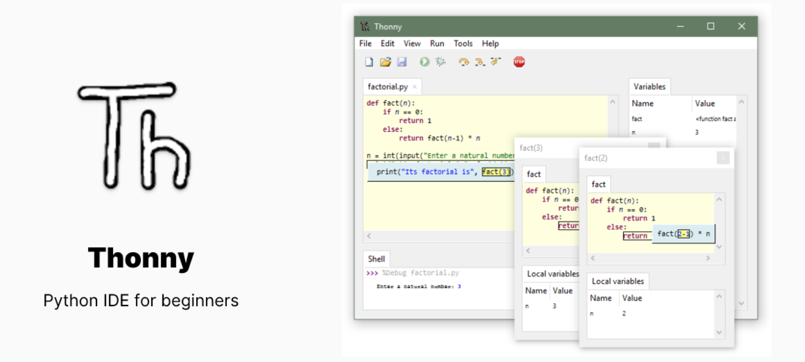
Task: Click Variables panel scrollbar down arrow
Action: click(x=742, y=303)
